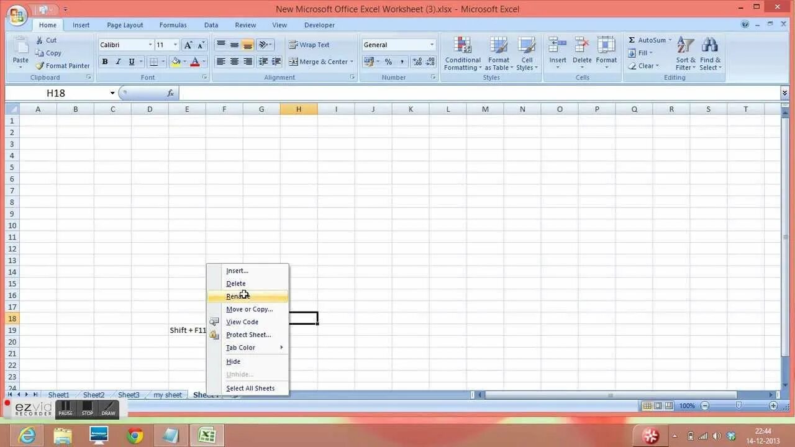Click the Increase Indent icon
This screenshot has width=795, height=447.
point(276,62)
